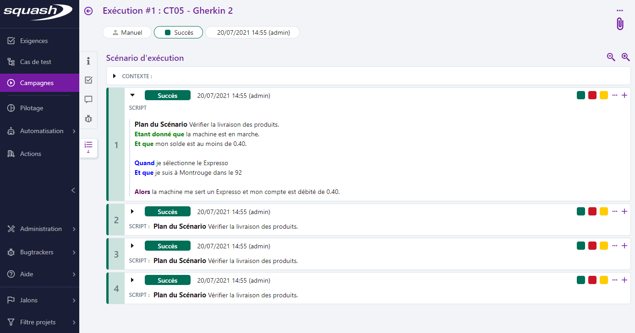Navigate back using the circular back arrow
Image resolution: width=635 pixels, height=333 pixels.
click(x=88, y=11)
